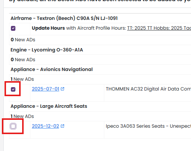The height and width of the screenshot is (151, 191).
Task: Uncheck the Update Hours checkbox
Action: pyautogui.click(x=13, y=28)
